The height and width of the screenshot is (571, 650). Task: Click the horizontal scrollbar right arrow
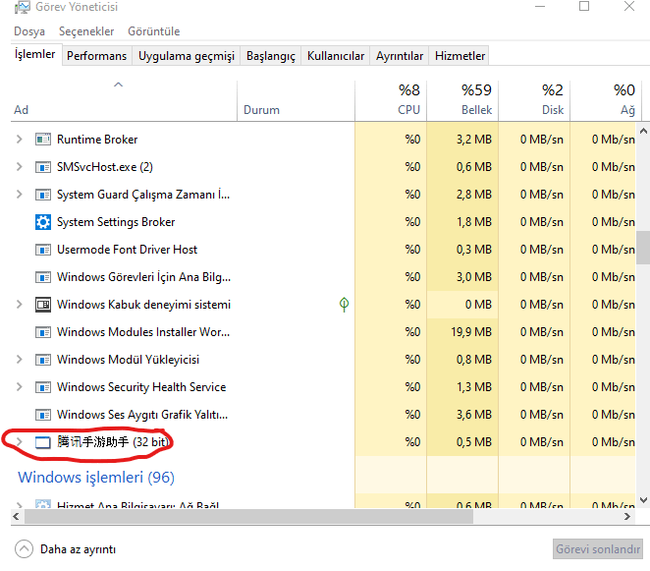pos(627,517)
